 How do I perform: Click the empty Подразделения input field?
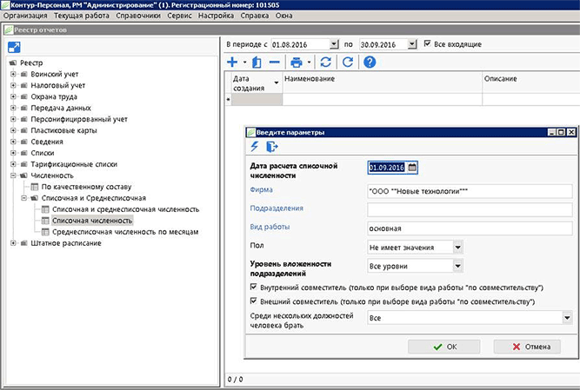coord(470,210)
